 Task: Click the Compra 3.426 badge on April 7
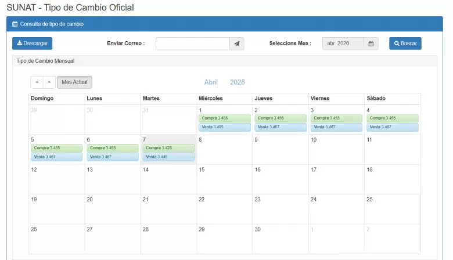coord(168,148)
